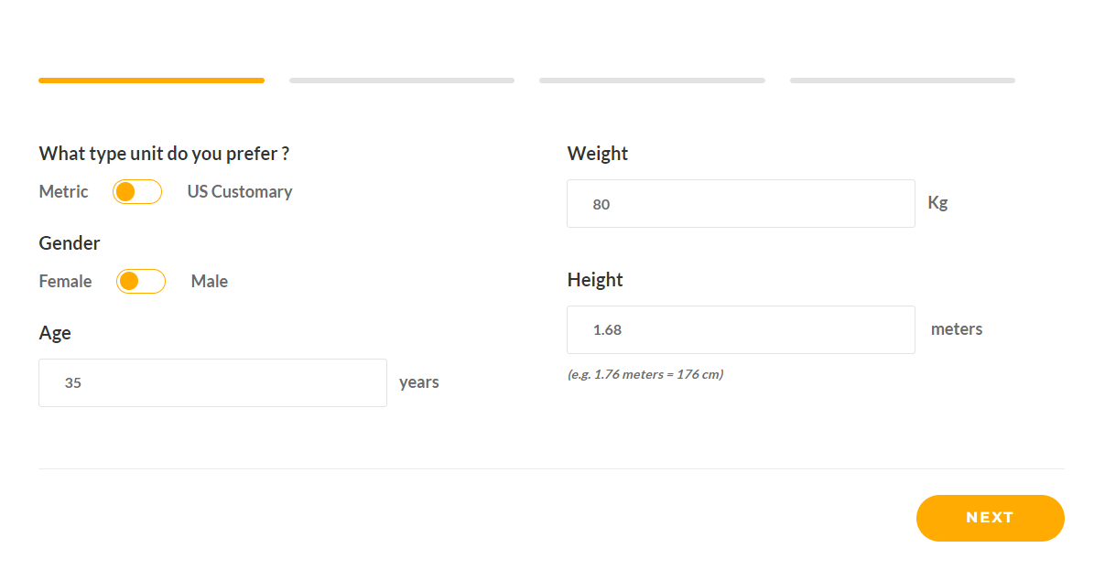Click the Height heading label
1105x580 pixels.
click(x=594, y=279)
